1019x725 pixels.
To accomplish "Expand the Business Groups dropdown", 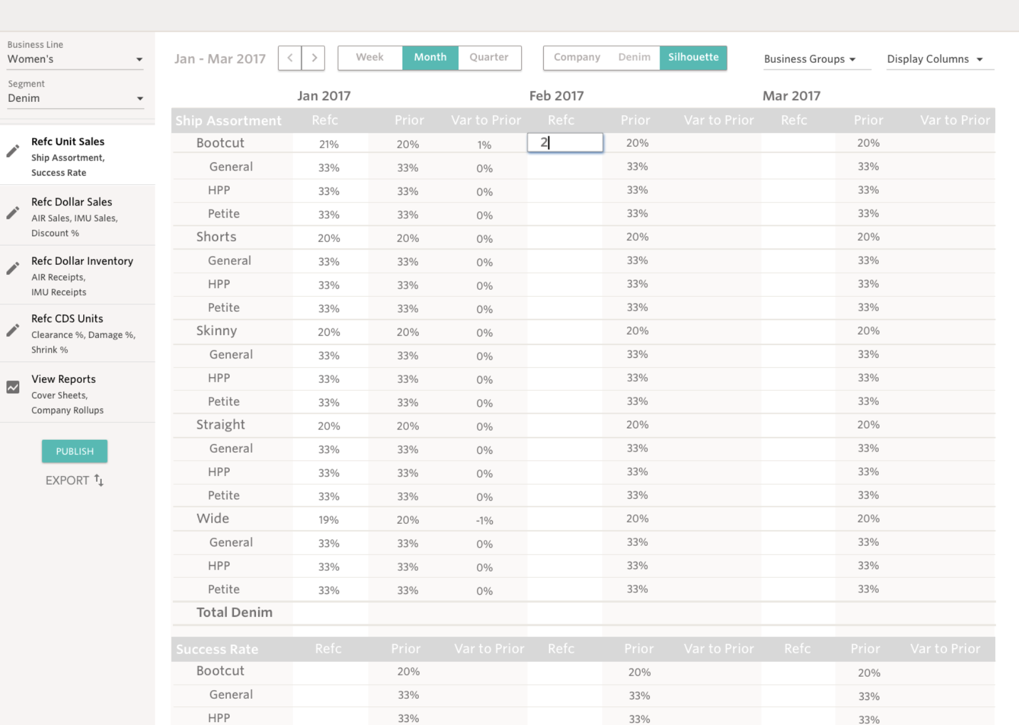I will (x=810, y=59).
